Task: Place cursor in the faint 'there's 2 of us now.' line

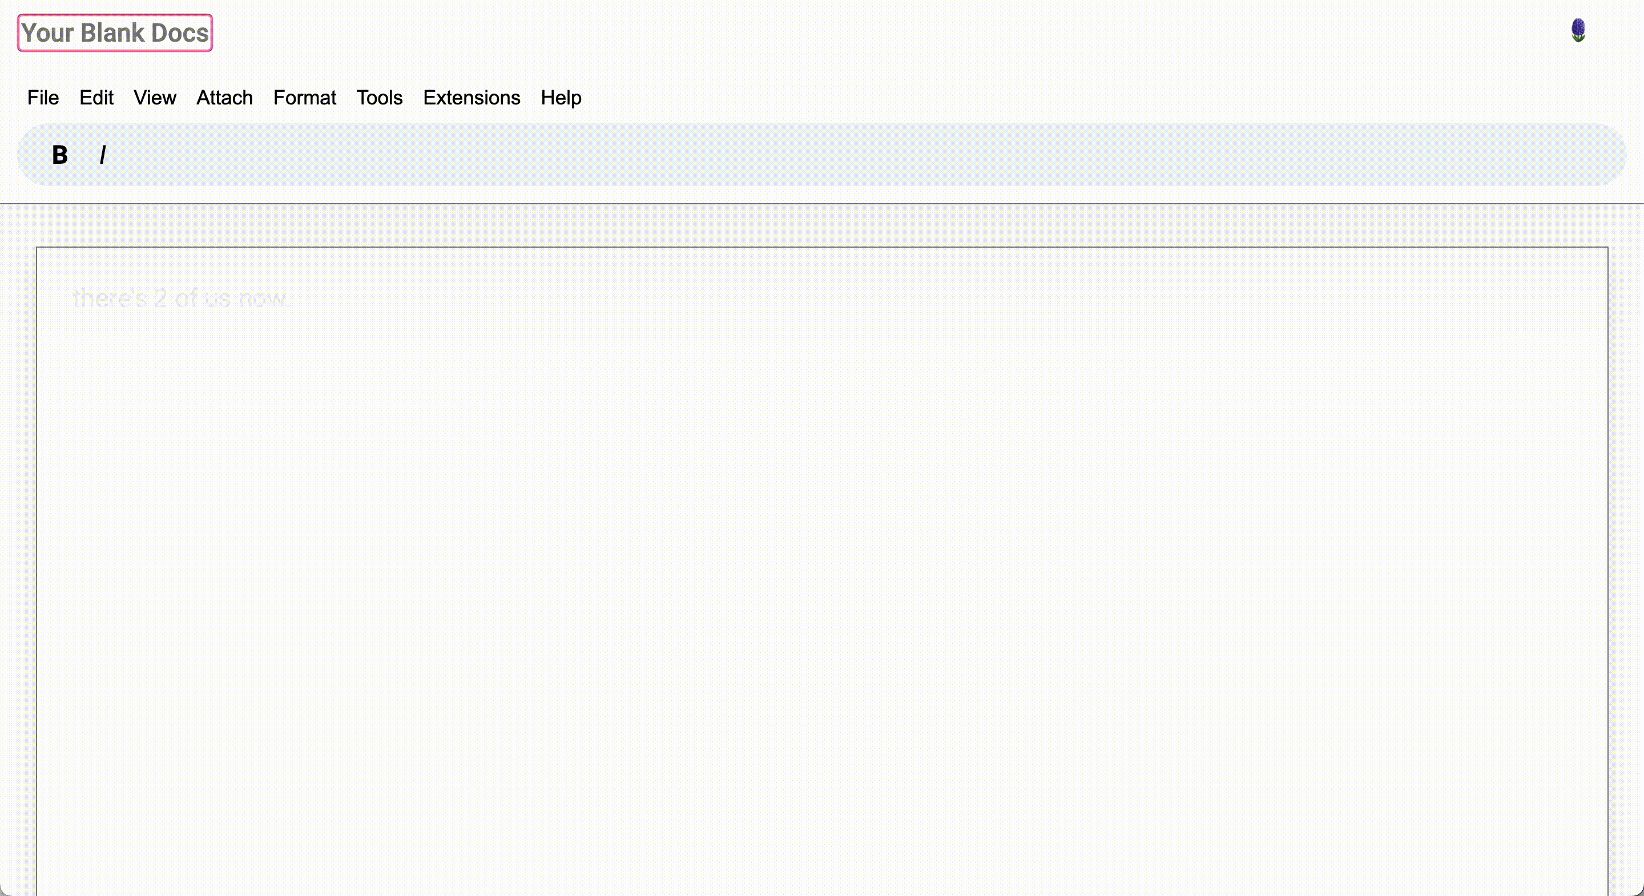Action: 182,298
